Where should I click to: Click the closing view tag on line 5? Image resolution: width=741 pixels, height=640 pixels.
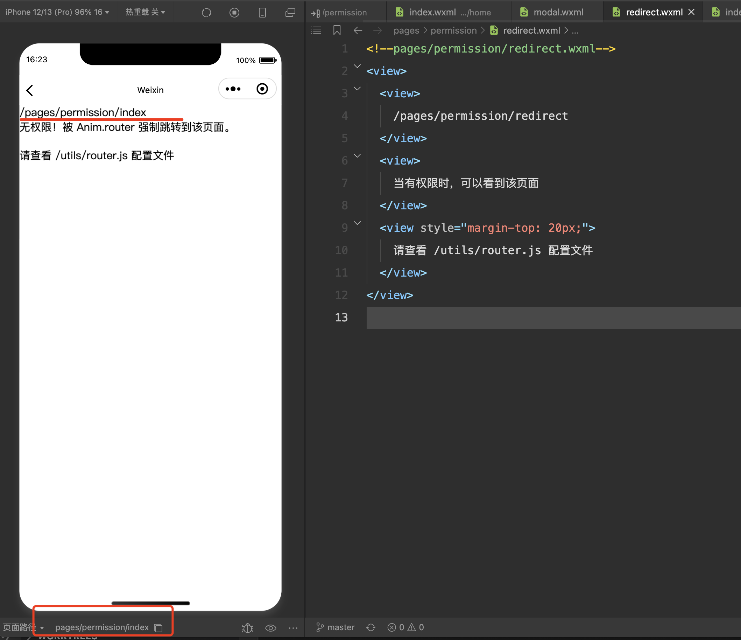click(x=403, y=139)
